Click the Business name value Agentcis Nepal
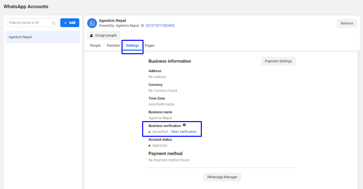Image resolution: width=363 pixels, height=189 pixels. 160,118
